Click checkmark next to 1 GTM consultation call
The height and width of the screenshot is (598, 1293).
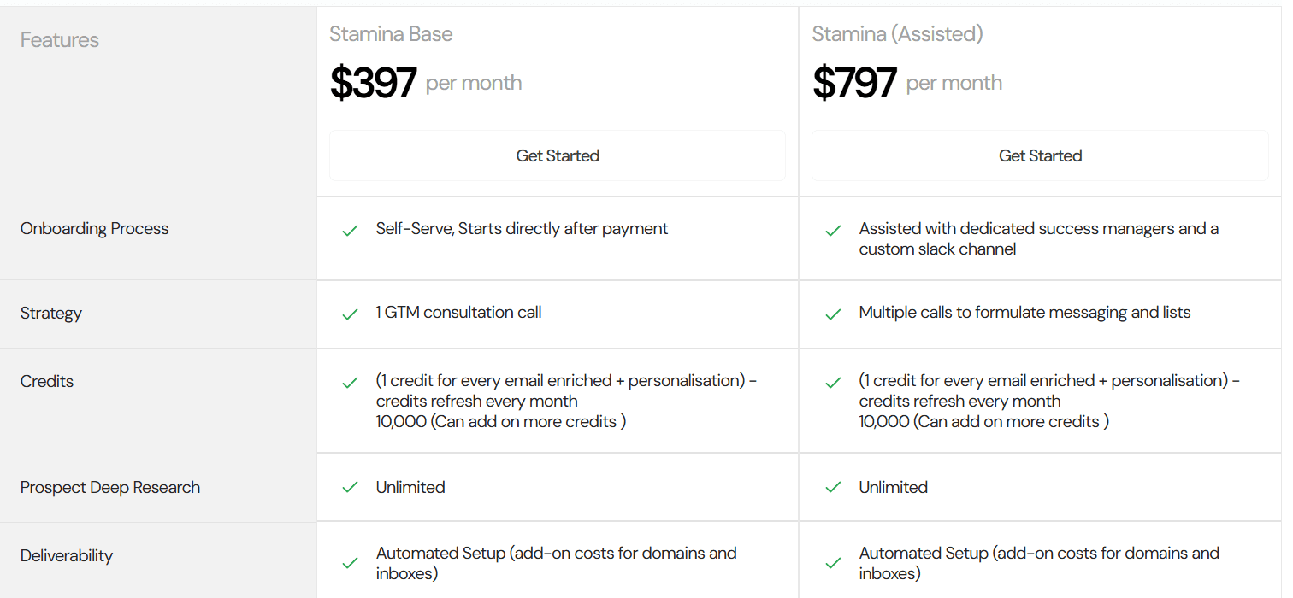click(x=350, y=314)
